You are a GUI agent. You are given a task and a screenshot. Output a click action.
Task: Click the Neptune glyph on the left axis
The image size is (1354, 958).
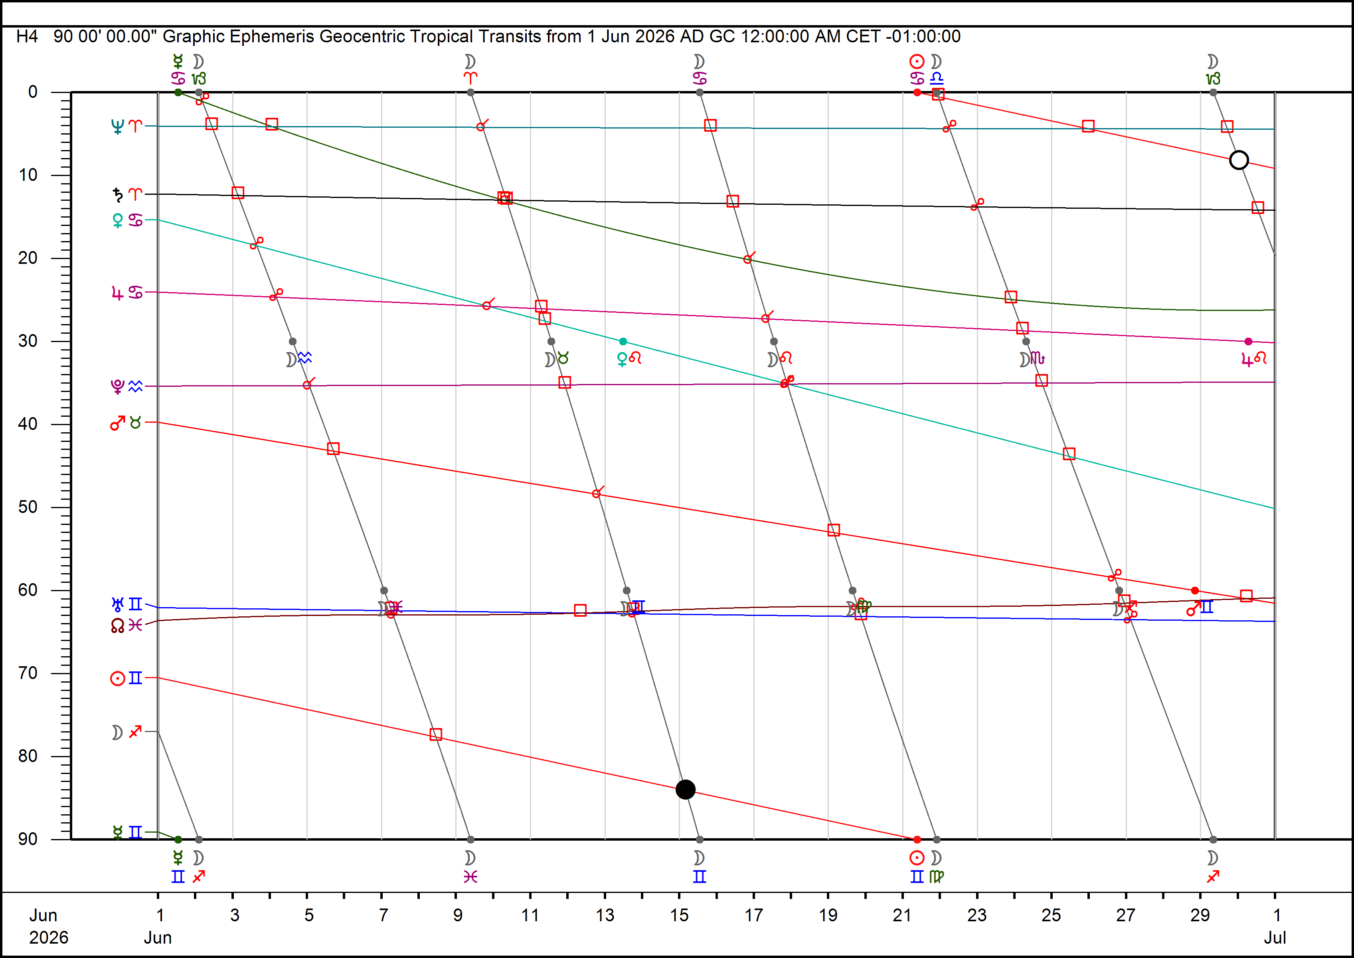pos(117,126)
